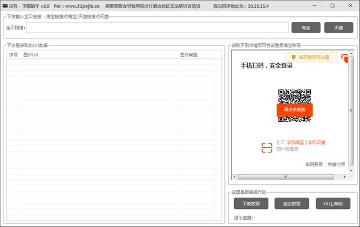Click the app icon in title bar

click(x=5, y=6)
